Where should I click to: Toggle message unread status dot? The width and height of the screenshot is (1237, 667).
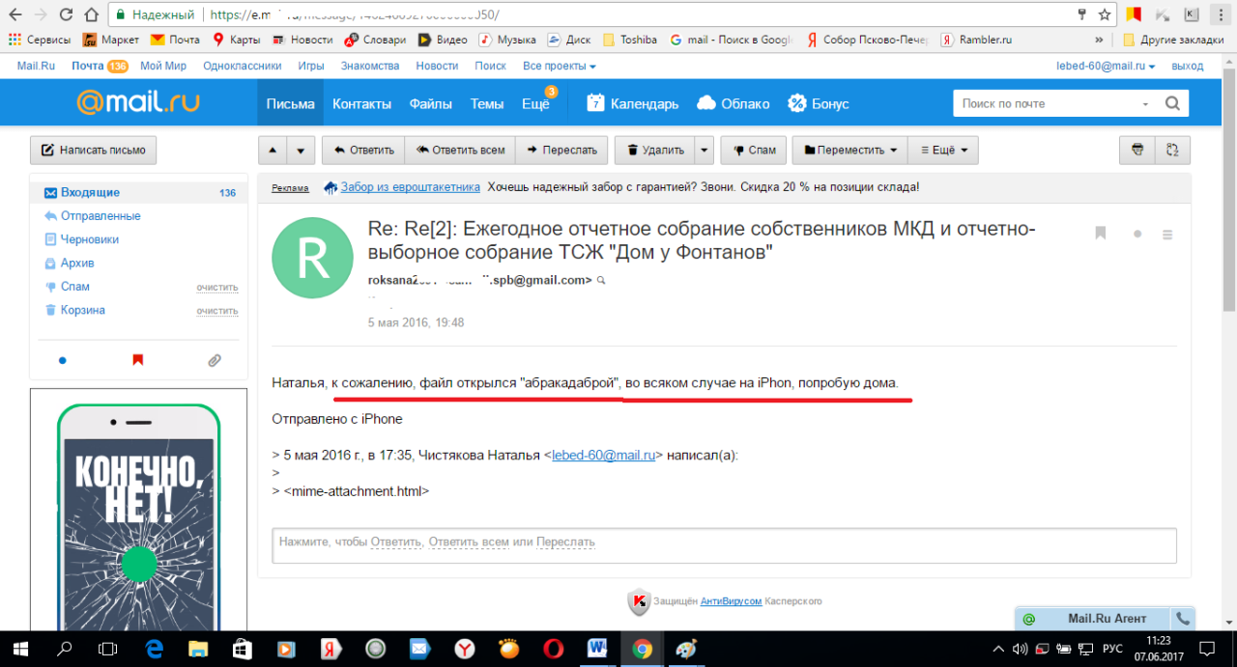tap(1137, 234)
